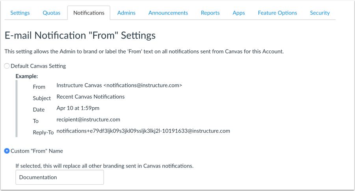Open the Feature Options tab

point(277,13)
